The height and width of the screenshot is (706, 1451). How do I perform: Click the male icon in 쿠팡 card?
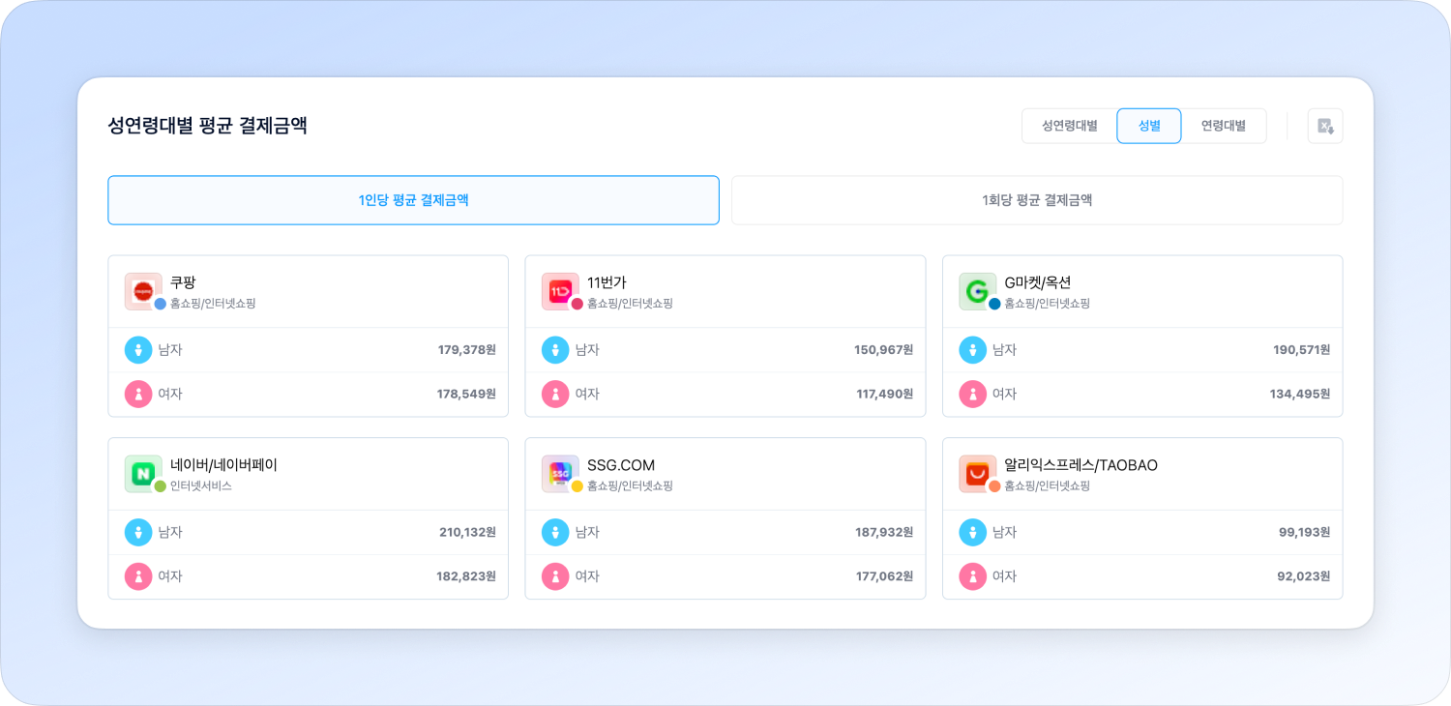tap(138, 349)
